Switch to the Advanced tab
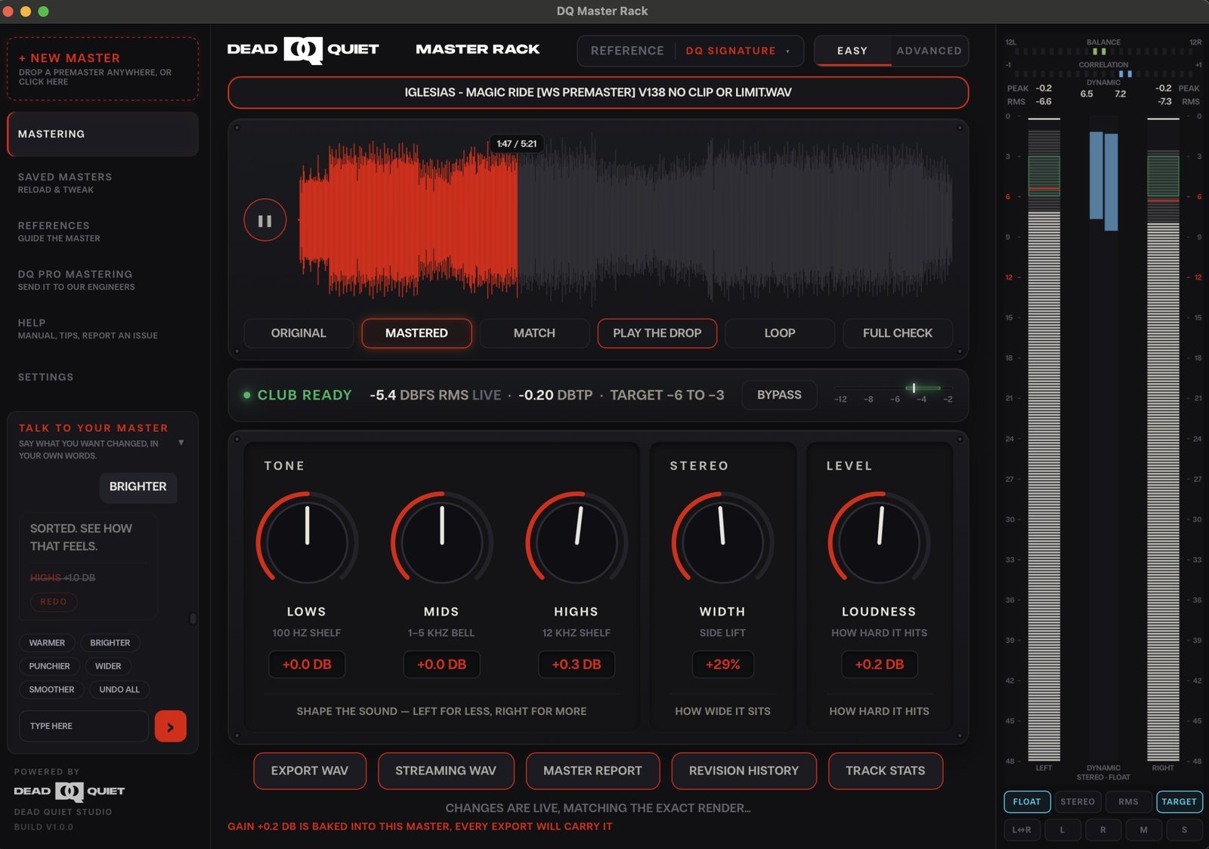The width and height of the screenshot is (1209, 849). tap(929, 51)
